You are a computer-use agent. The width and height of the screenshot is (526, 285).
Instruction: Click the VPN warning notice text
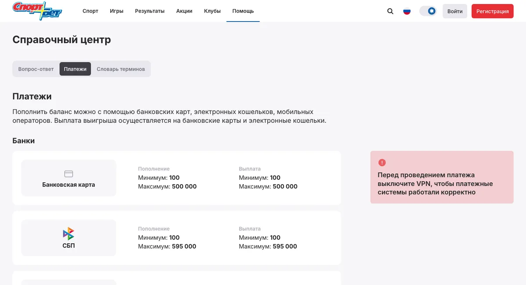435,183
